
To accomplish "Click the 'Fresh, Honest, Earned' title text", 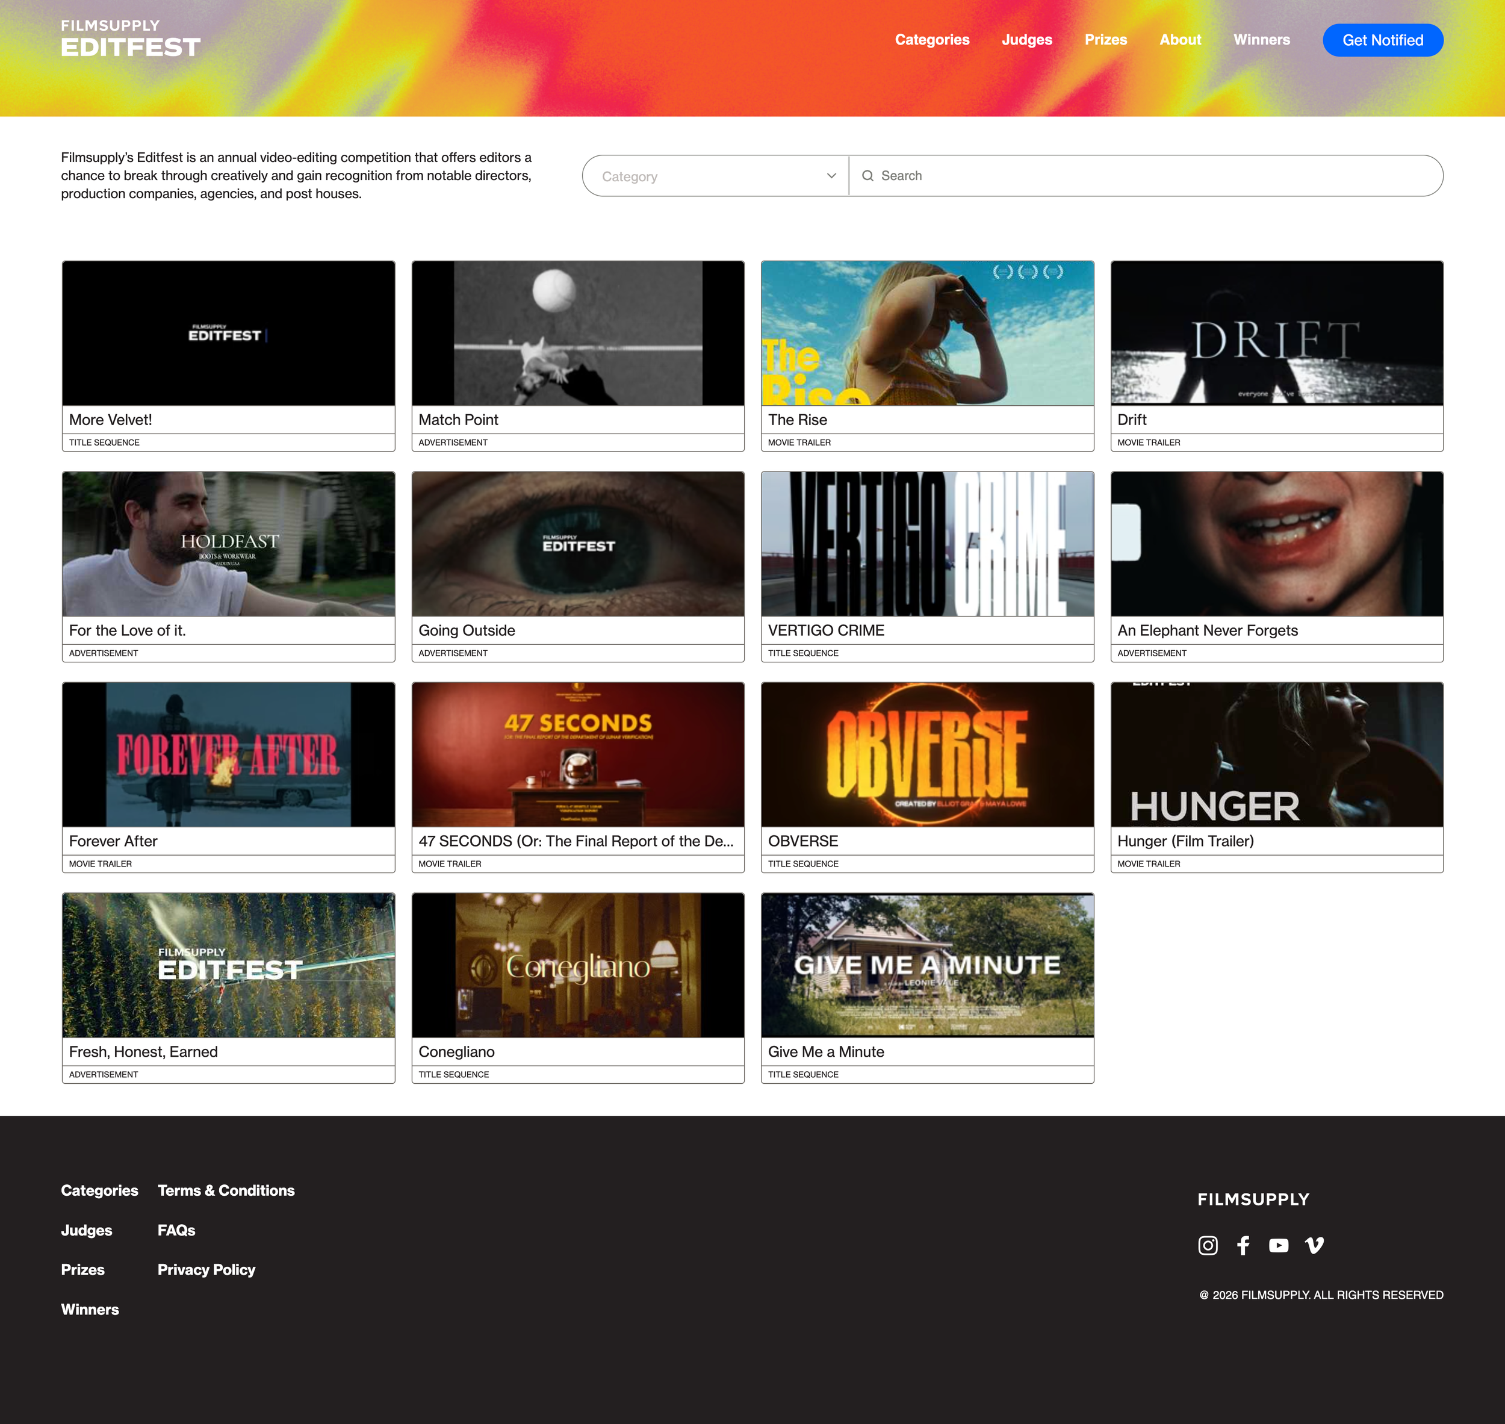I will (x=143, y=1052).
